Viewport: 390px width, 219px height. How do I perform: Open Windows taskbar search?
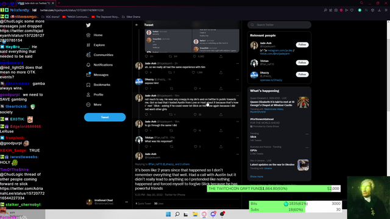click(x=177, y=214)
